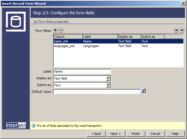Move selected field up with arrow icon
Viewport: 187px width, 139px height.
click(x=176, y=30)
